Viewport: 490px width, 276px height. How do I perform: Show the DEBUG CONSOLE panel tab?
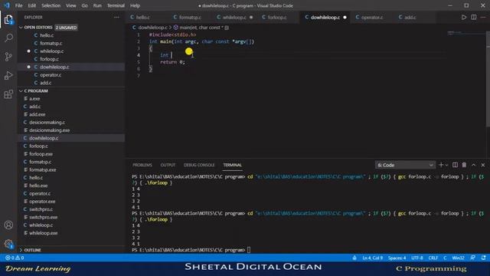point(199,165)
